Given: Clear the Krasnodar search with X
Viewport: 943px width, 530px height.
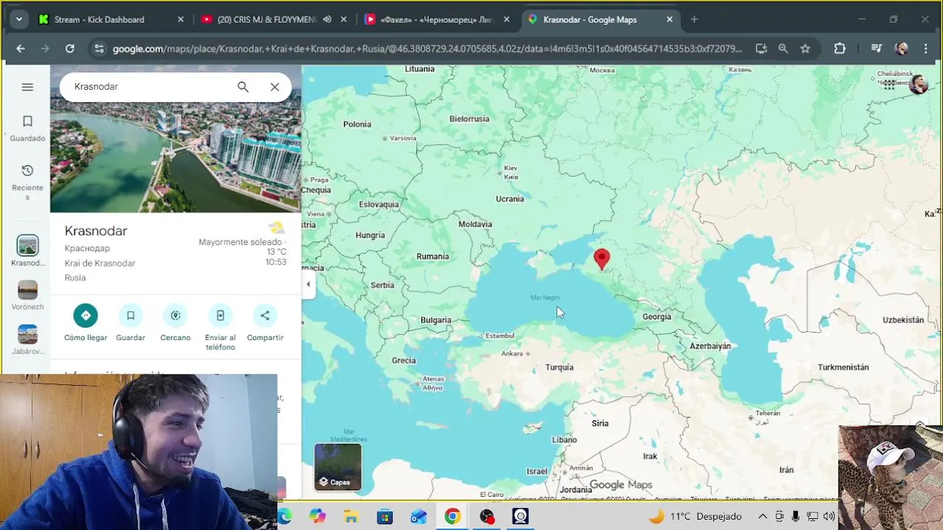Looking at the screenshot, I should [x=275, y=87].
